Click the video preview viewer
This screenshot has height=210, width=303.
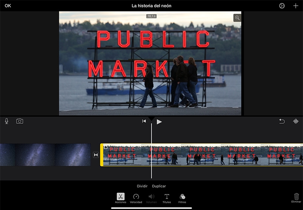tap(150, 63)
